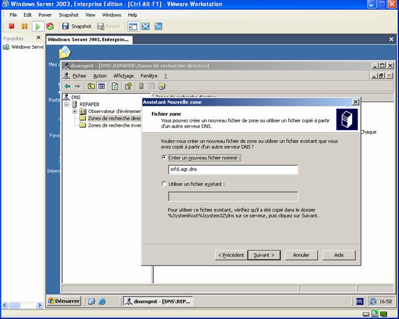Collapse the REPAFEB server node
Screen dimensions: 399x319
tap(67, 104)
